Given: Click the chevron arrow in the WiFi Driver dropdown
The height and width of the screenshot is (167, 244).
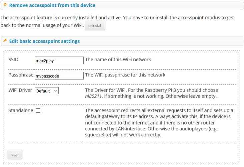Looking at the screenshot, I should (56, 91).
